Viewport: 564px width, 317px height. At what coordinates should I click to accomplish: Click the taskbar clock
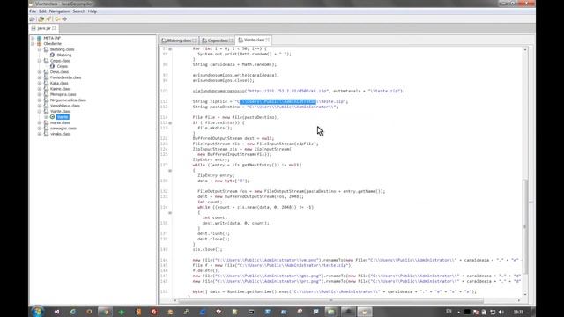518,312
